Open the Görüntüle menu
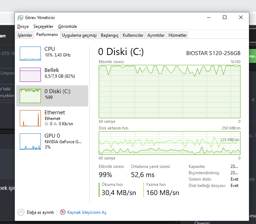The height and width of the screenshot is (224, 256). pos(67,26)
